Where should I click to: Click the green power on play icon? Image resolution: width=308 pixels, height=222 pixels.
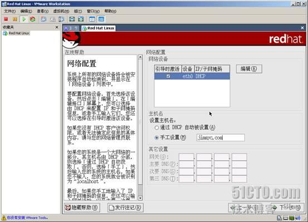coord(24,19)
